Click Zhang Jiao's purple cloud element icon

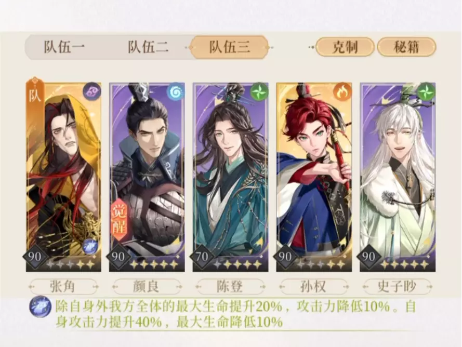[92, 91]
